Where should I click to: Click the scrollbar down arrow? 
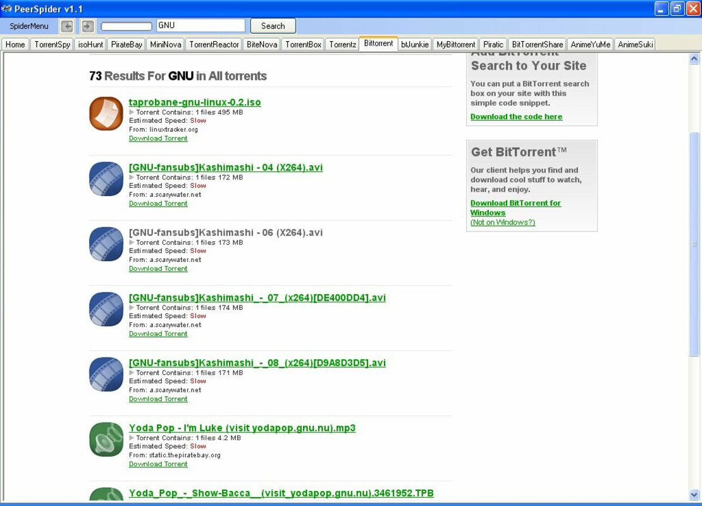tap(694, 495)
